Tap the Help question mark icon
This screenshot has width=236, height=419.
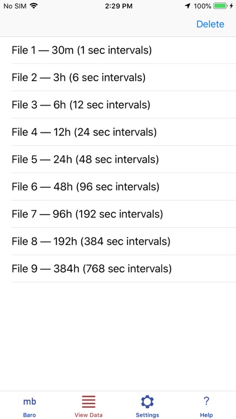click(206, 401)
